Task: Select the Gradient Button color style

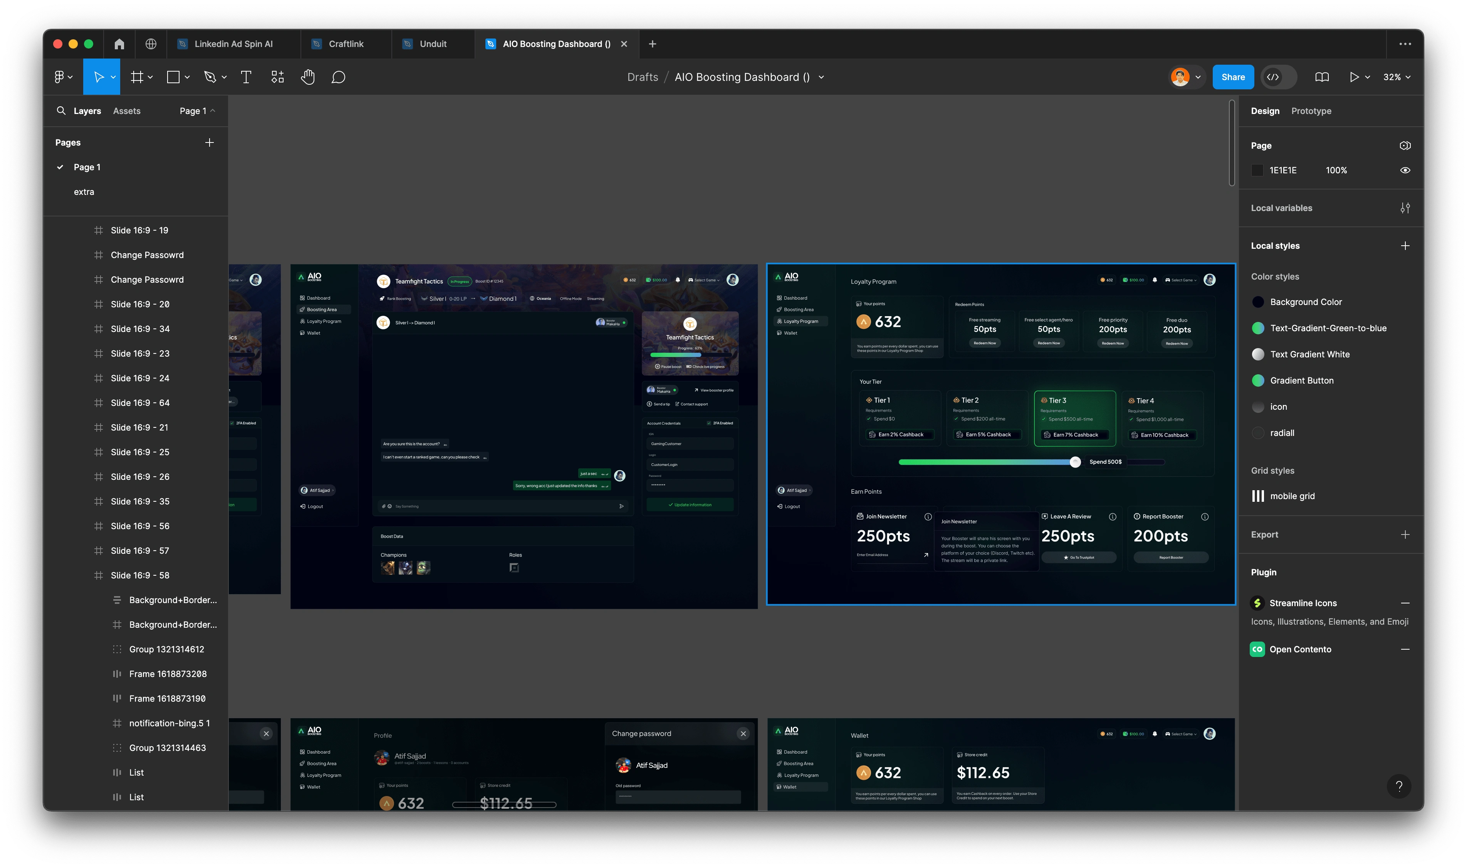Action: (1301, 381)
